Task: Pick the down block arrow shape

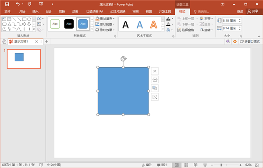Action: (x=29, y=24)
